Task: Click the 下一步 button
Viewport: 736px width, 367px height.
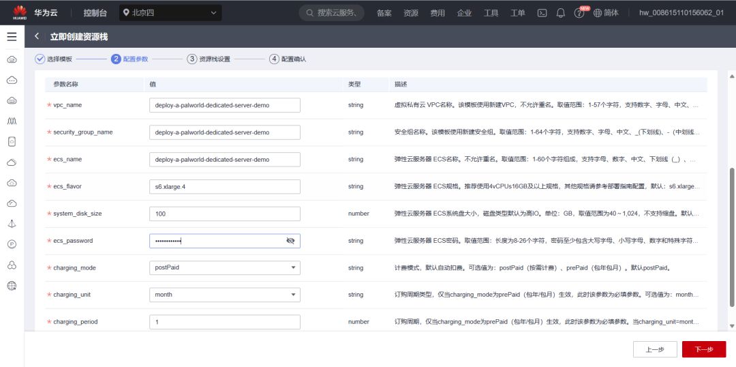Action: point(703,349)
